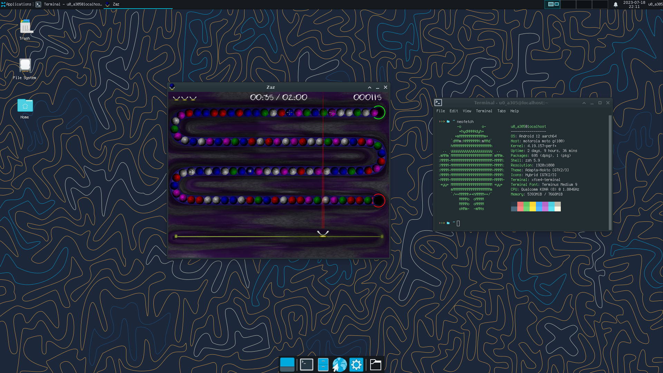Click the green-ringed entry hole in Zaz
The image size is (663, 373).
click(x=378, y=112)
